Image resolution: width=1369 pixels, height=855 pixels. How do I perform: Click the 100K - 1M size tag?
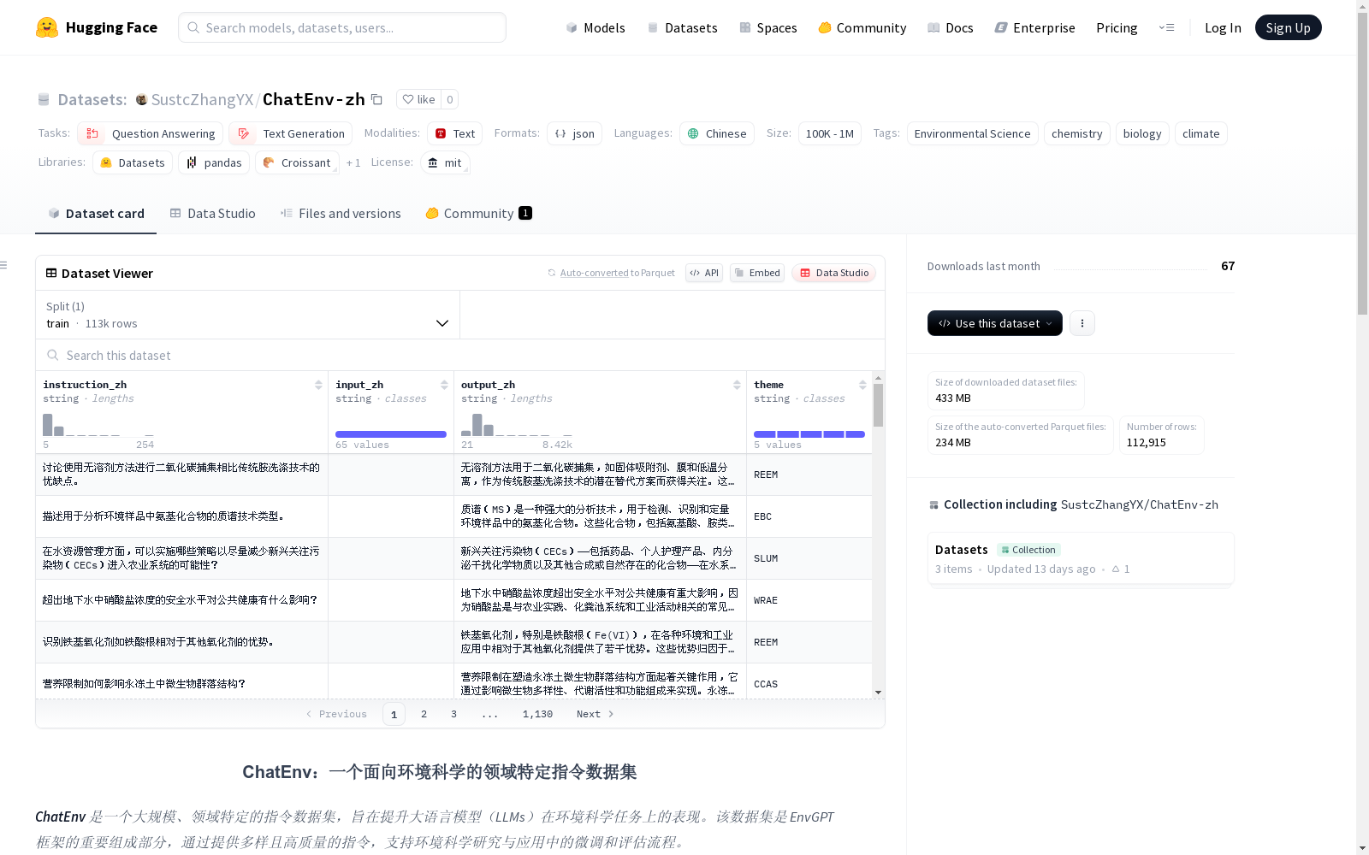coord(829,133)
